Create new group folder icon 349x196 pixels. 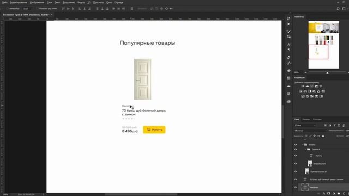339,194
